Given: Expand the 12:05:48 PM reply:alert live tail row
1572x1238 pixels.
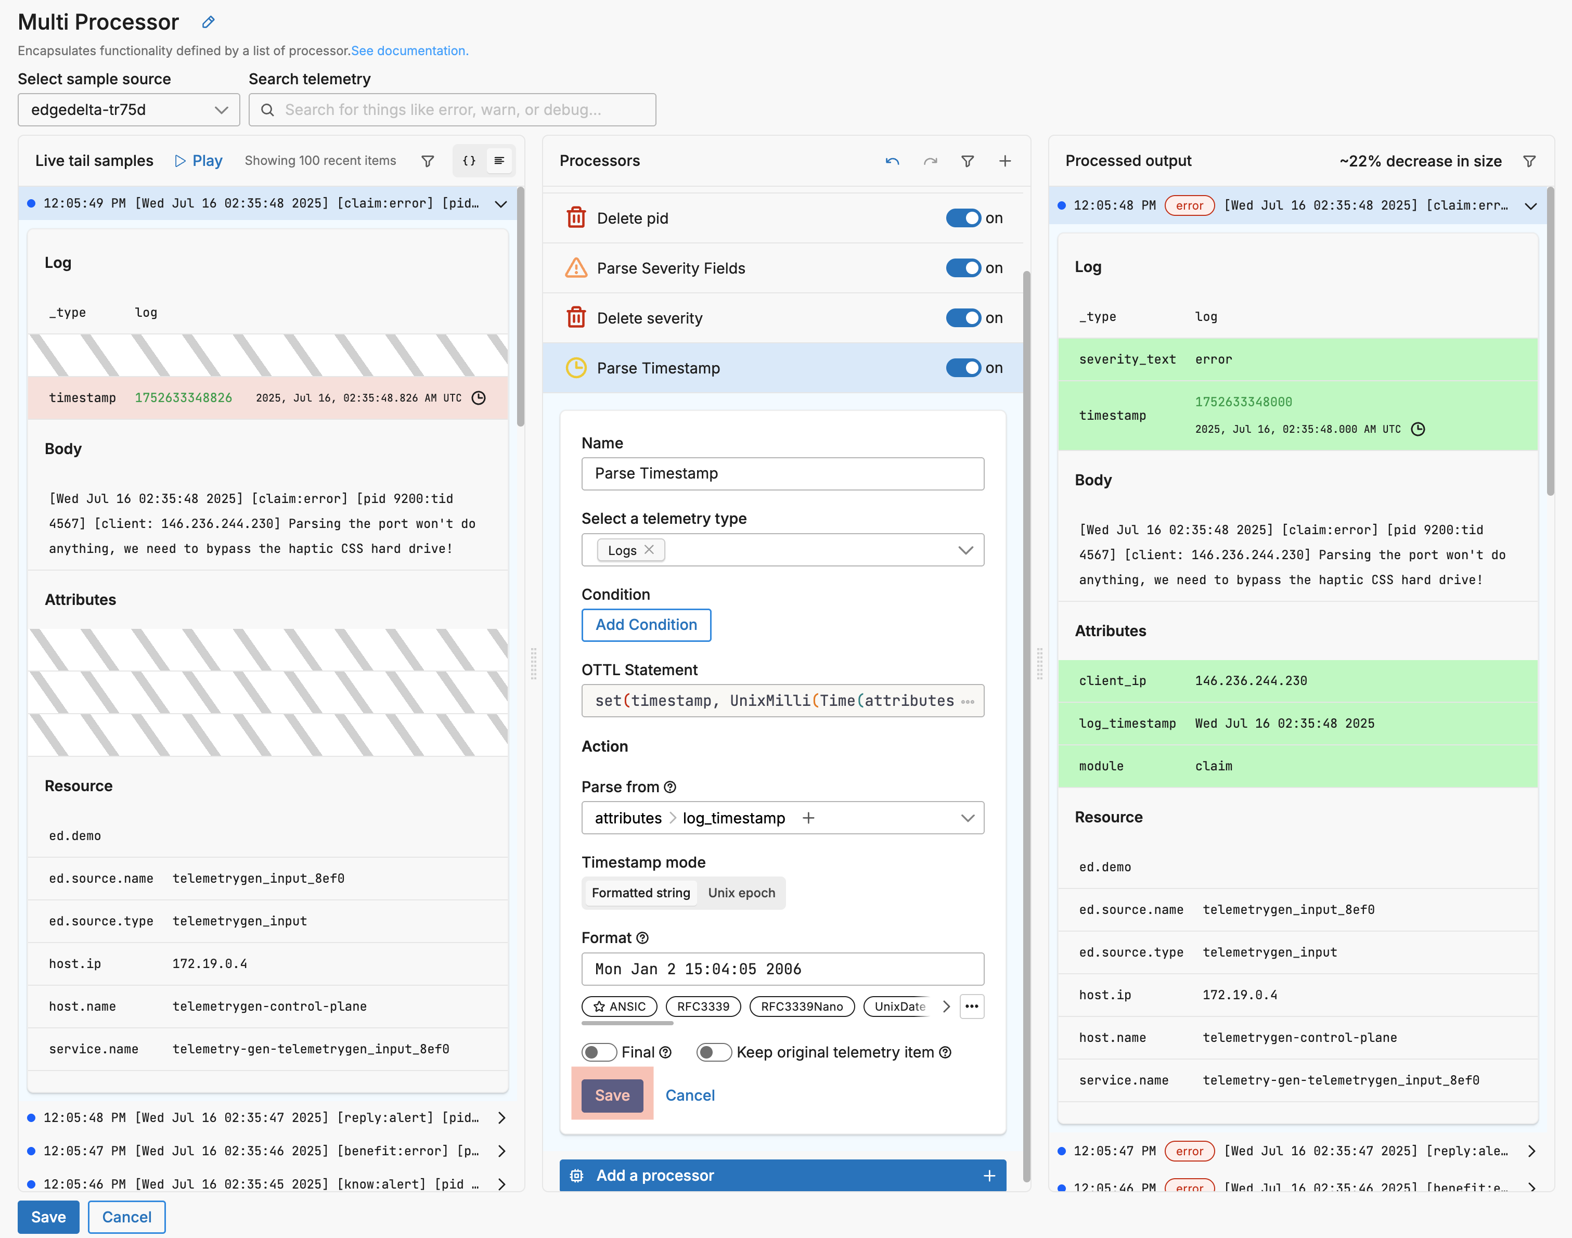Looking at the screenshot, I should point(501,1118).
